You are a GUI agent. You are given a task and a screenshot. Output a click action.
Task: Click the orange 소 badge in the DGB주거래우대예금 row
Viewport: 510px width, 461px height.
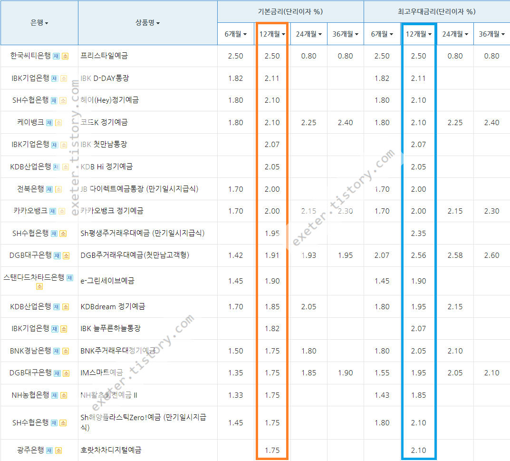pos(66,255)
